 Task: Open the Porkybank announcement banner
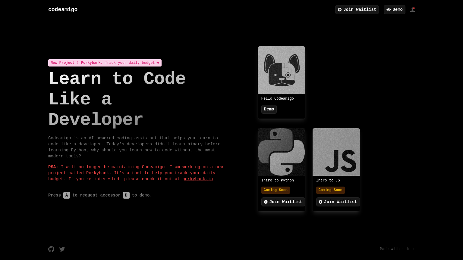[x=105, y=63]
